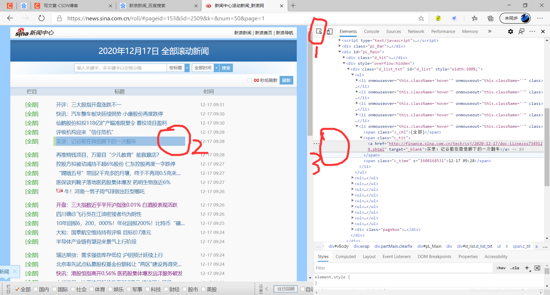Collapse the span class c_tit node
Viewport: 550px width, 295px height.
click(361, 138)
